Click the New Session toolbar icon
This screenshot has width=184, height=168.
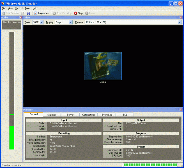pos(4,13)
